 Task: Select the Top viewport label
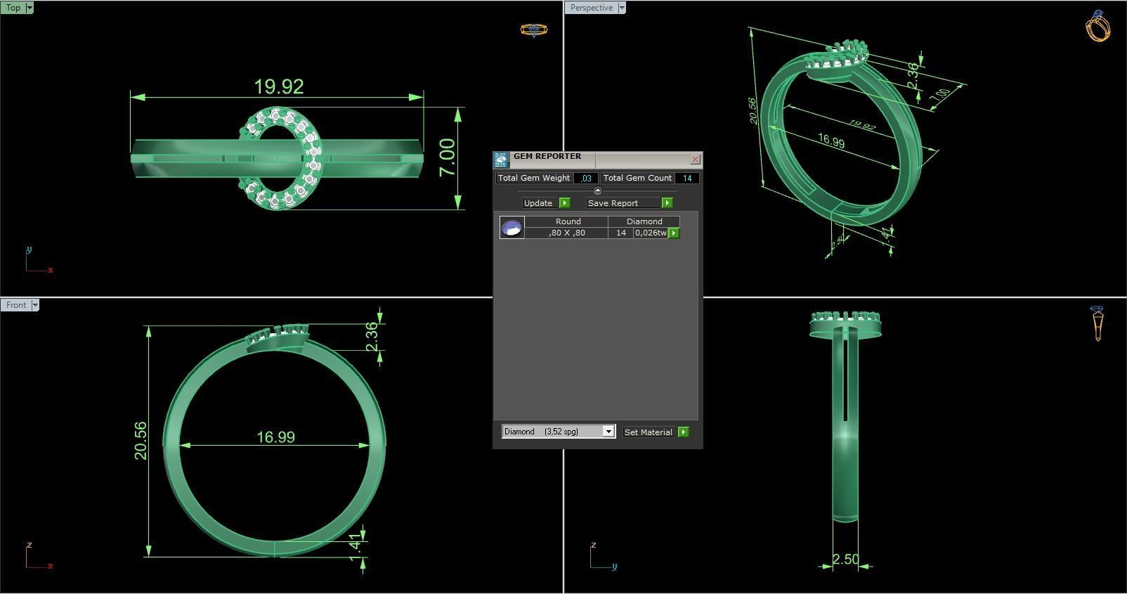click(13, 8)
